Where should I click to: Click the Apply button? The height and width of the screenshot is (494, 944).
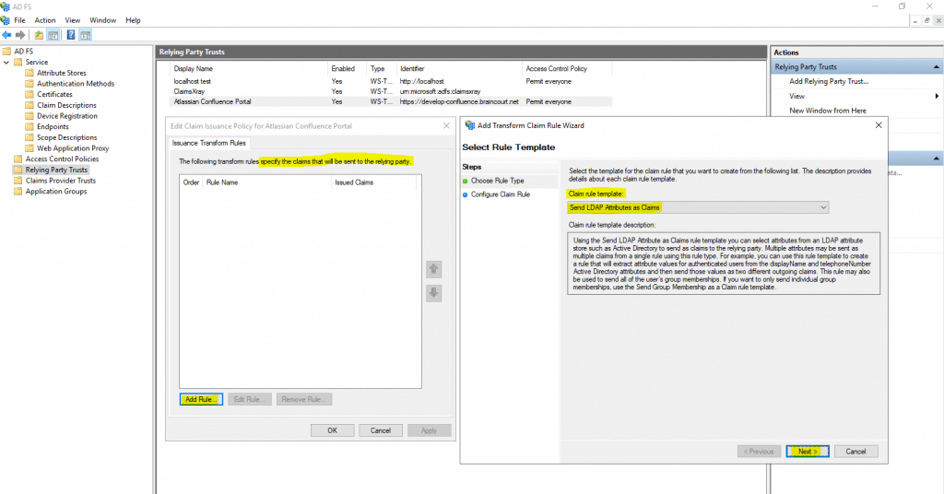coord(430,430)
